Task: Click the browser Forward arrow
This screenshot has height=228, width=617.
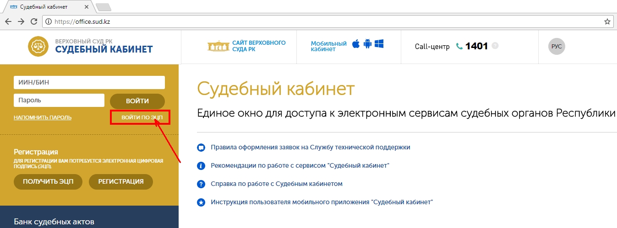Action: tap(21, 21)
